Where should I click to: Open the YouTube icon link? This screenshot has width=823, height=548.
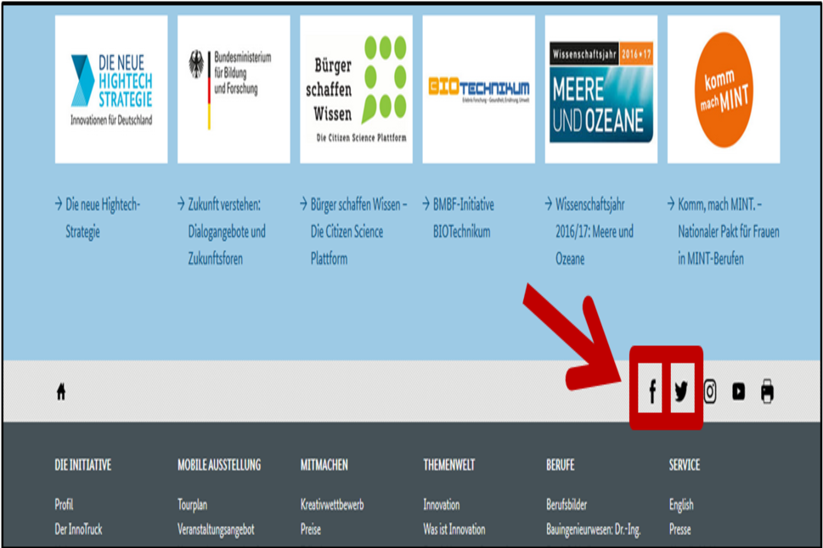click(739, 391)
